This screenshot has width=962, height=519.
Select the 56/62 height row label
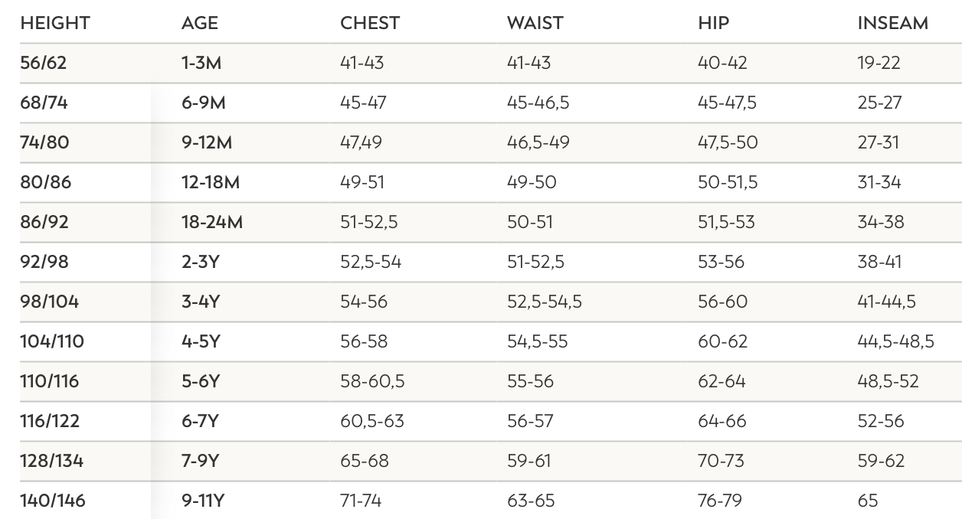click(x=44, y=64)
